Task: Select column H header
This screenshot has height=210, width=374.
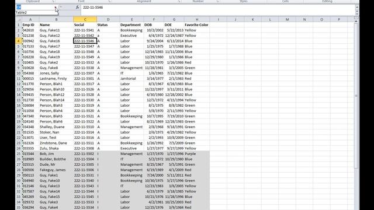Action: click(x=197, y=19)
